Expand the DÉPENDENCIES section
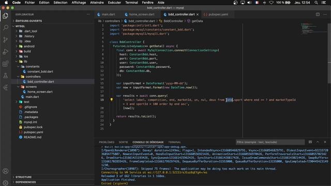Screen dimensions: 331x186 25,182
